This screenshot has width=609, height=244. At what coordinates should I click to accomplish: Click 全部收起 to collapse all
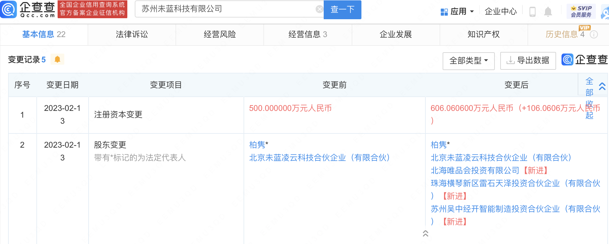pyautogui.click(x=589, y=98)
